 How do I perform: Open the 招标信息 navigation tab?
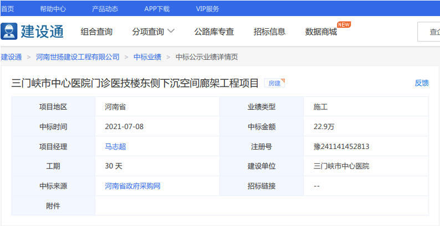(269, 32)
